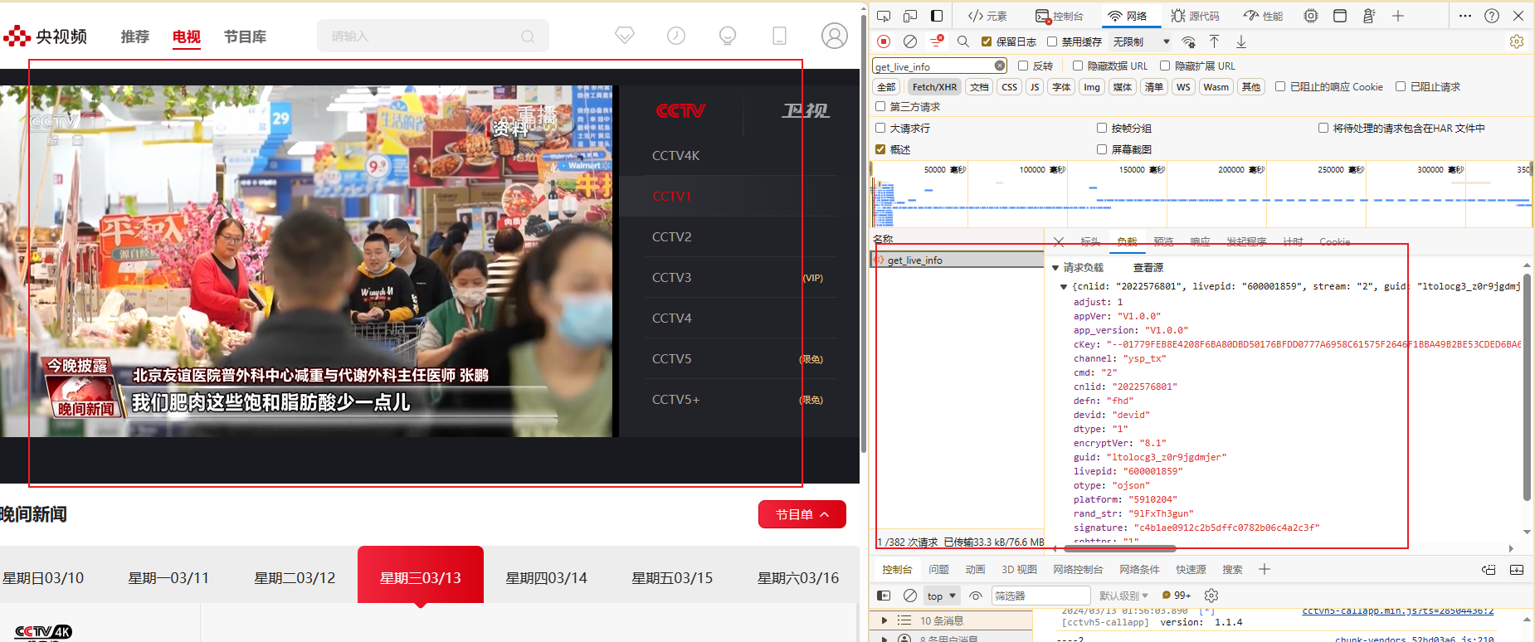Click 查看源 in payload view
This screenshot has height=642, width=1535.
pyautogui.click(x=1148, y=268)
